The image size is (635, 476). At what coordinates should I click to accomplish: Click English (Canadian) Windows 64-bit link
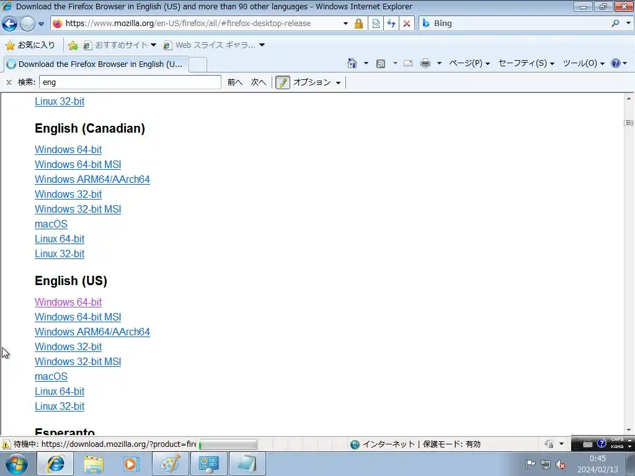[x=68, y=150]
